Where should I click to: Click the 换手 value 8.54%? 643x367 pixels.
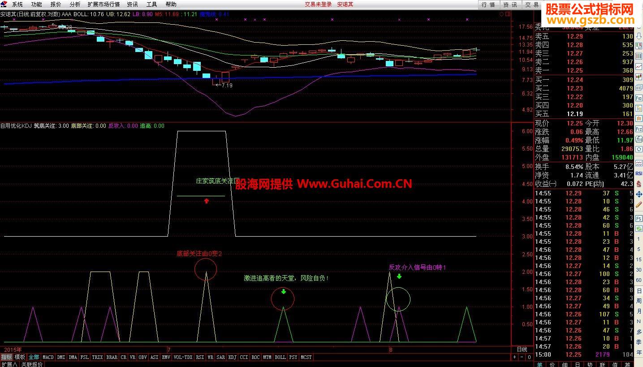pyautogui.click(x=574, y=166)
